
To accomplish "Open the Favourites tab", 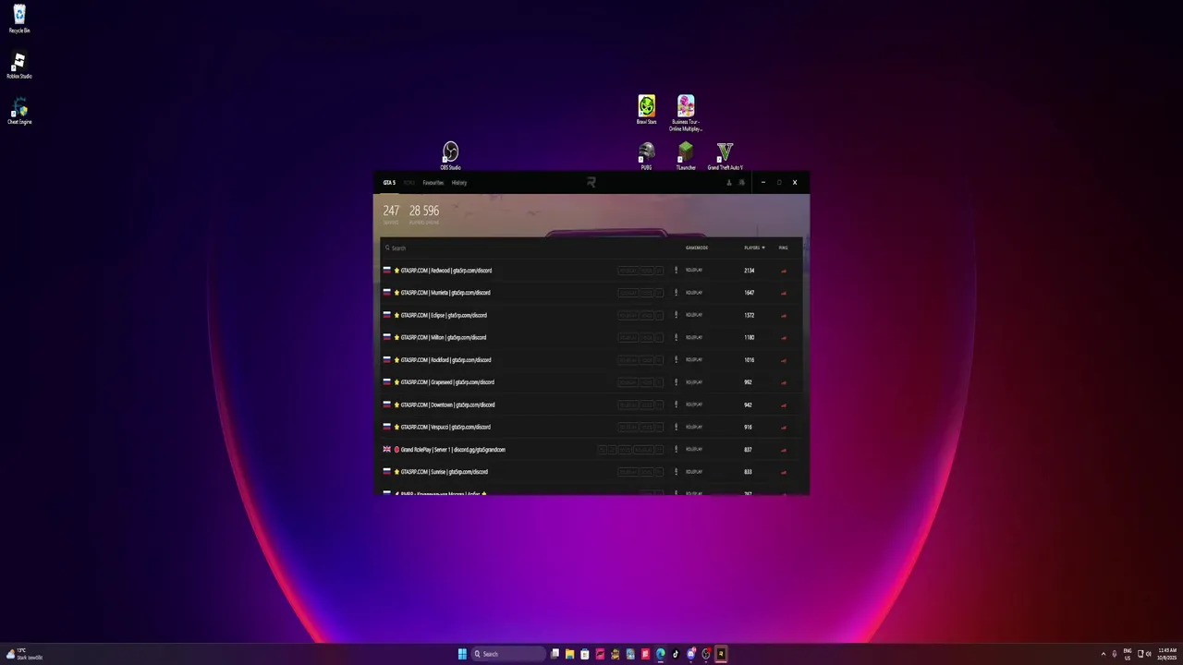I will pyautogui.click(x=433, y=183).
